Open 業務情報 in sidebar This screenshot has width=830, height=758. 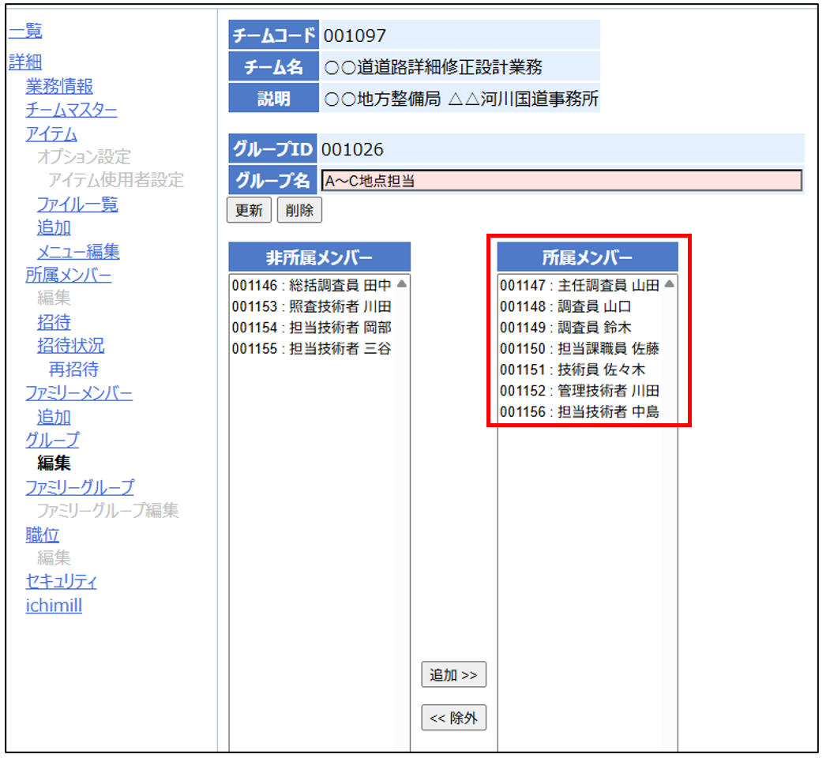coord(59,86)
